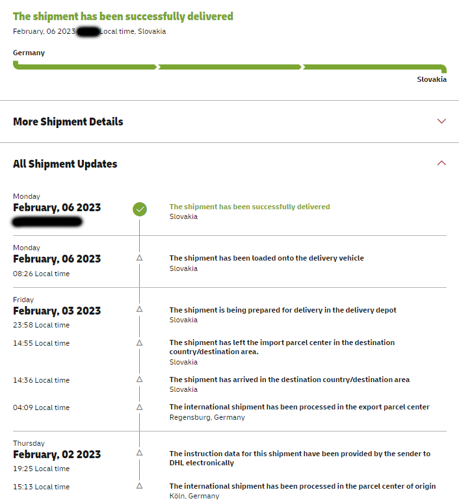Click the green delivered status in the updates list

tap(250, 207)
